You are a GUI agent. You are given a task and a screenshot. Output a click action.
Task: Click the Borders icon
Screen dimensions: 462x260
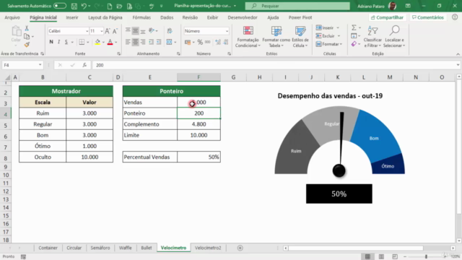click(82, 42)
